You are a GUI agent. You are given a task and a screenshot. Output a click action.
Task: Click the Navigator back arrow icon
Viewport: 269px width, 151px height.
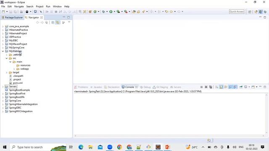click(x=37, y=22)
